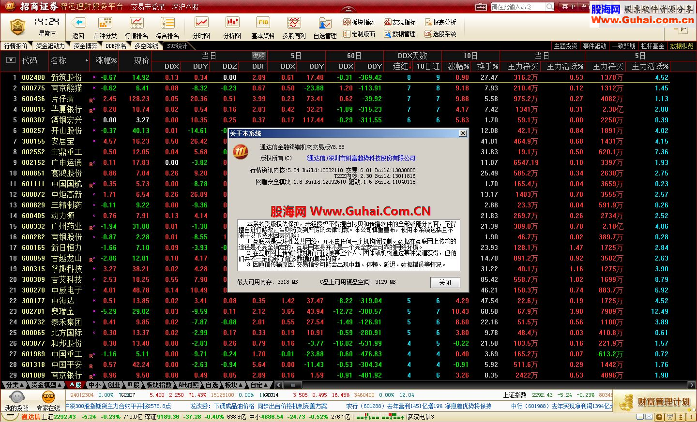
Task: Expand the 资金模型▲ bottom tab
Action: click(46, 385)
